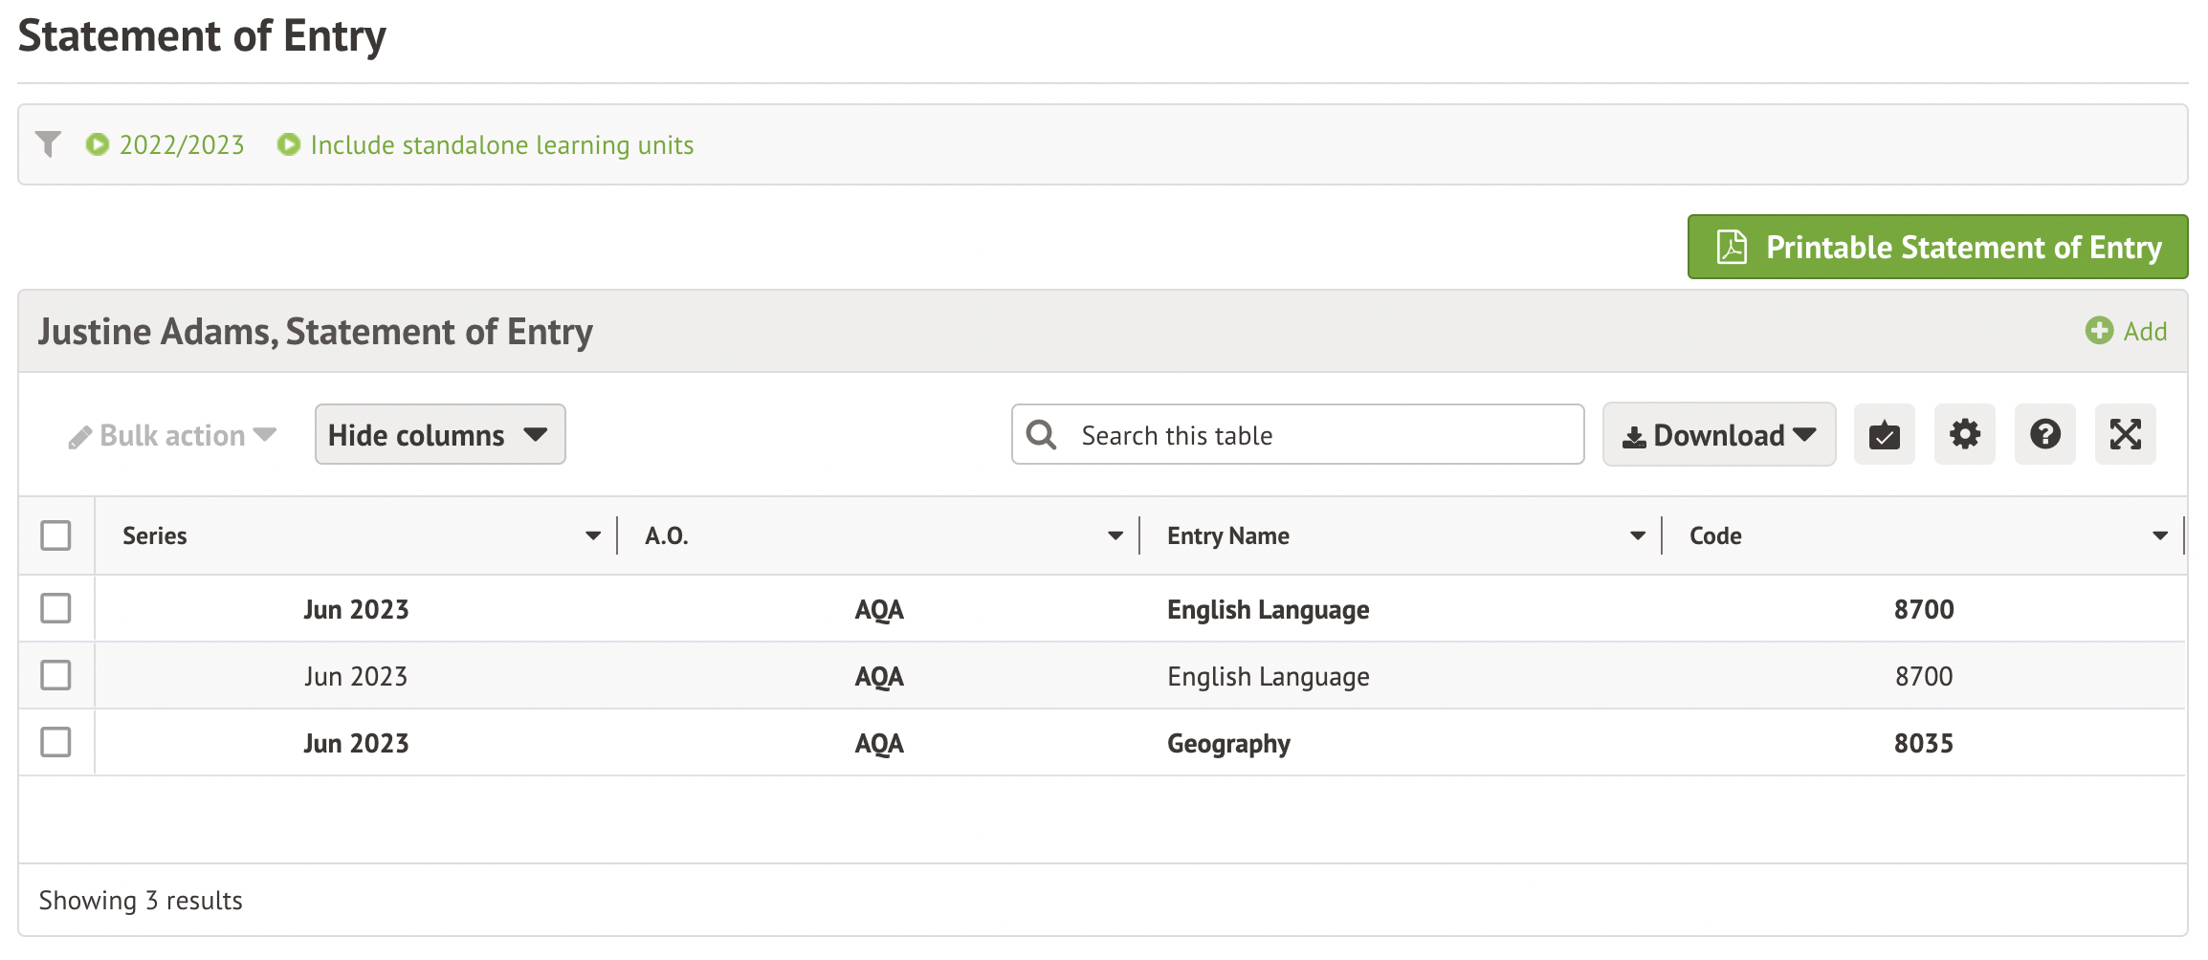The image size is (2208, 960).
Task: Click Include standalone learning units filter
Action: (x=501, y=145)
